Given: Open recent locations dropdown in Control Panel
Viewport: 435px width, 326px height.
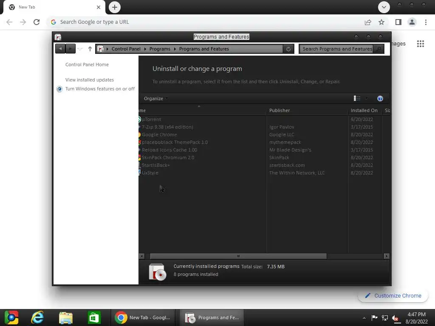Looking at the screenshot, I should (80, 49).
